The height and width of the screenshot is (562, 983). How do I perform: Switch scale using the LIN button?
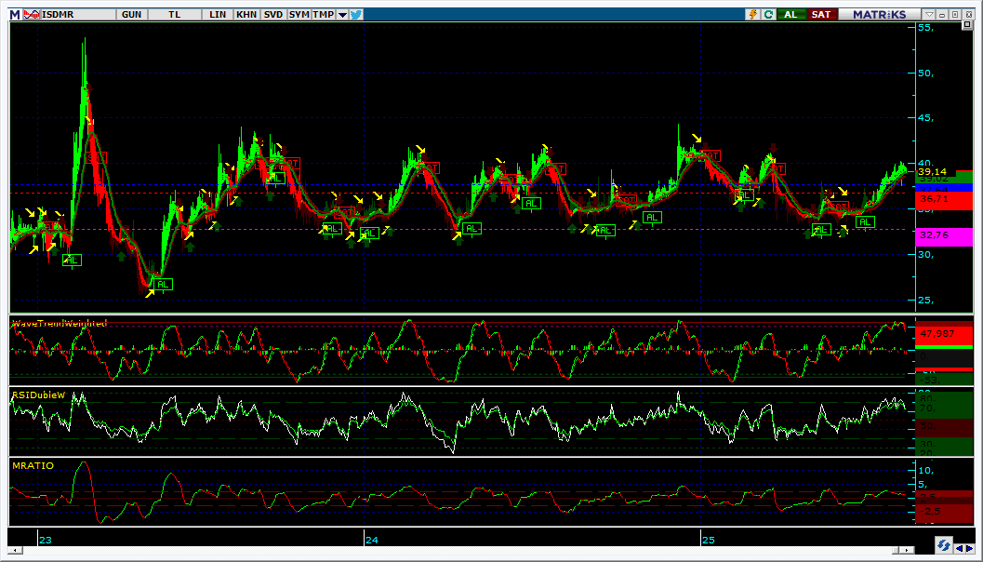click(x=218, y=15)
